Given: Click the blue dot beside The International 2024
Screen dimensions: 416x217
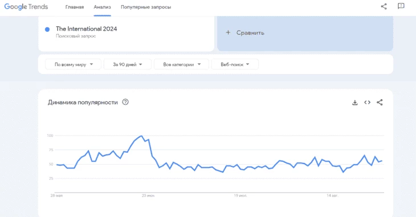Looking at the screenshot, I should [x=47, y=30].
